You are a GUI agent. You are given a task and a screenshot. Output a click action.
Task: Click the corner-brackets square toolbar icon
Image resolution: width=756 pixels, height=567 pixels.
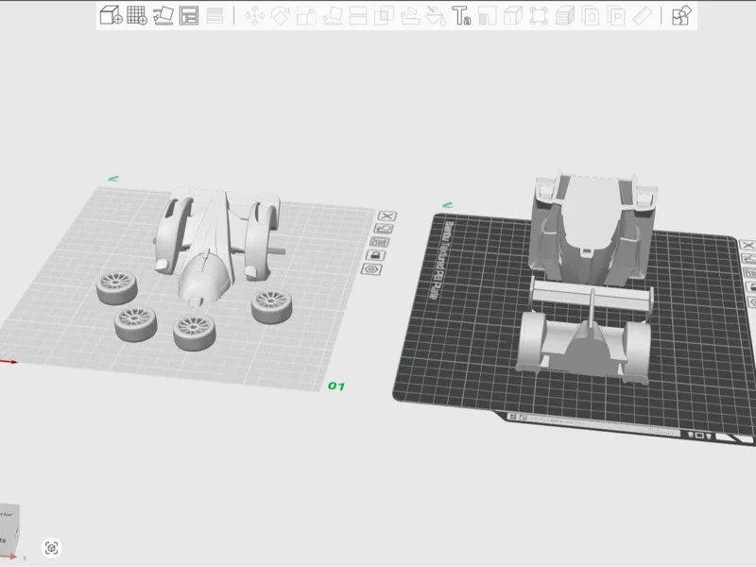(539, 16)
